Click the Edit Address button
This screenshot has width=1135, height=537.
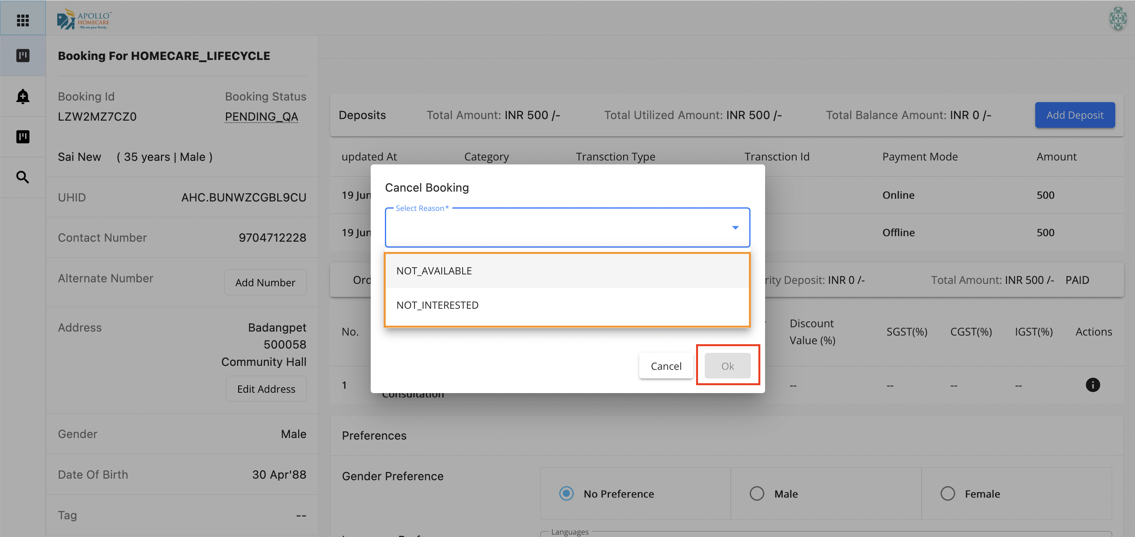[x=266, y=389]
